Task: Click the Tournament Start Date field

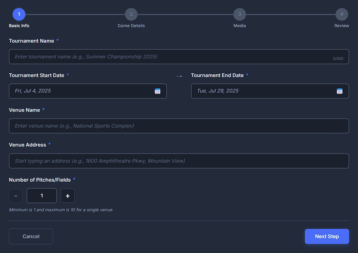Action: (x=88, y=91)
